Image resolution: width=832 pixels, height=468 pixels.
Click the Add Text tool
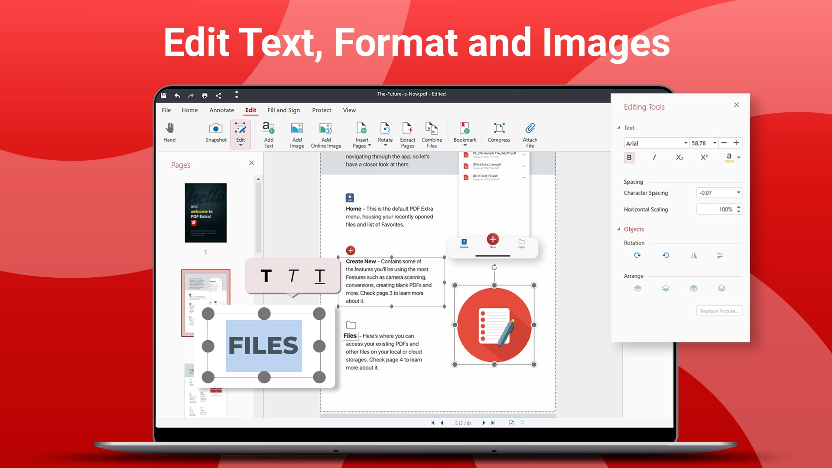[x=269, y=133]
